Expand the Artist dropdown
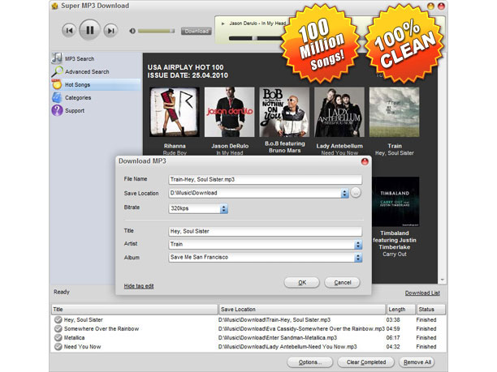Viewport: 497px width, 372px height. 358,244
